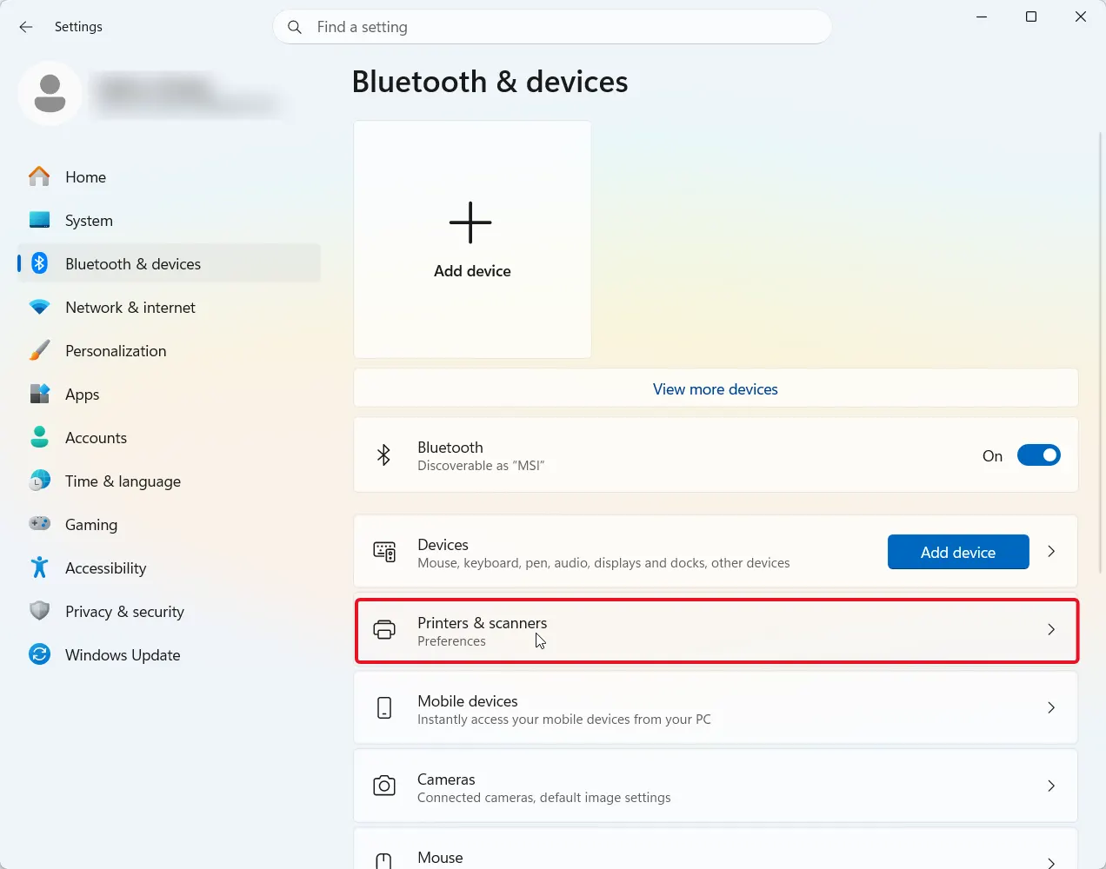Click the Add device tile label
Image resolution: width=1106 pixels, height=869 pixels.
(472, 271)
